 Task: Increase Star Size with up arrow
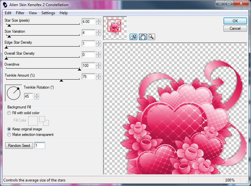coord(98,20)
